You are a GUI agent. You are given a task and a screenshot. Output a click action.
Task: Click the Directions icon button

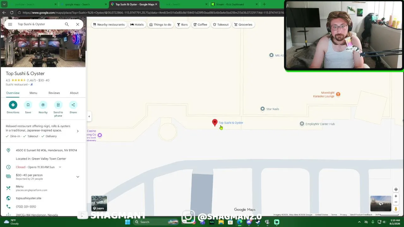(x=13, y=105)
